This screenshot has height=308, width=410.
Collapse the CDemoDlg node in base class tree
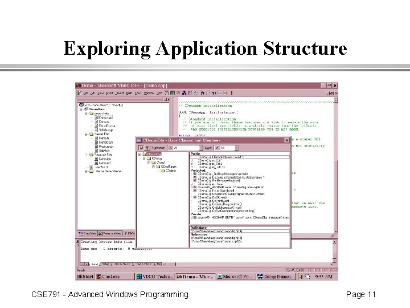(x=140, y=154)
